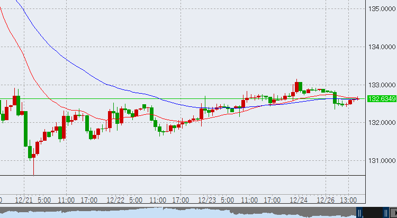Click the 131.0000 price axis label

click(381, 160)
